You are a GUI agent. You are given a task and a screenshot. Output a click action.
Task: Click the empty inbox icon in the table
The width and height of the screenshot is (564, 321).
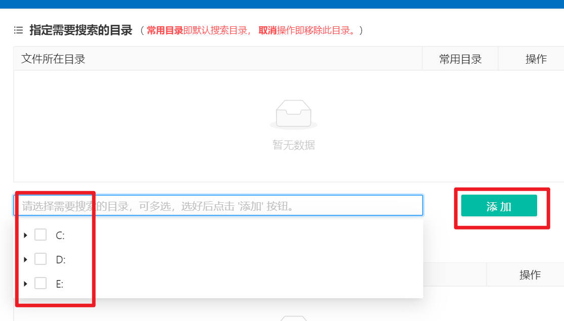[x=294, y=114]
